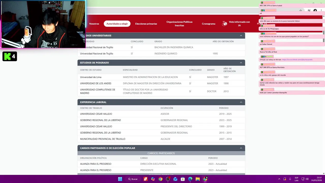Viewport: 325px width, 183px height.
Task: Open the volume control in the tray
Action: 307,179
